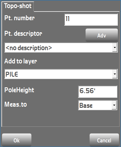Expand the Add to layer dropdown arrow
Image resolution: width=121 pixels, height=147 pixels.
click(115, 74)
